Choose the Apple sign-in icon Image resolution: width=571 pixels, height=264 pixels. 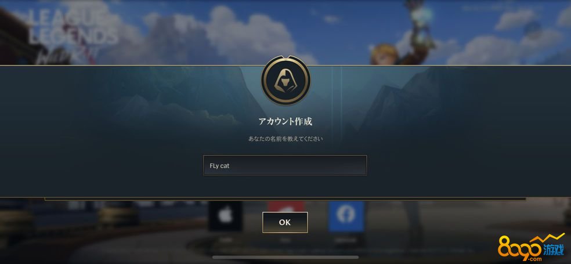[225, 215]
